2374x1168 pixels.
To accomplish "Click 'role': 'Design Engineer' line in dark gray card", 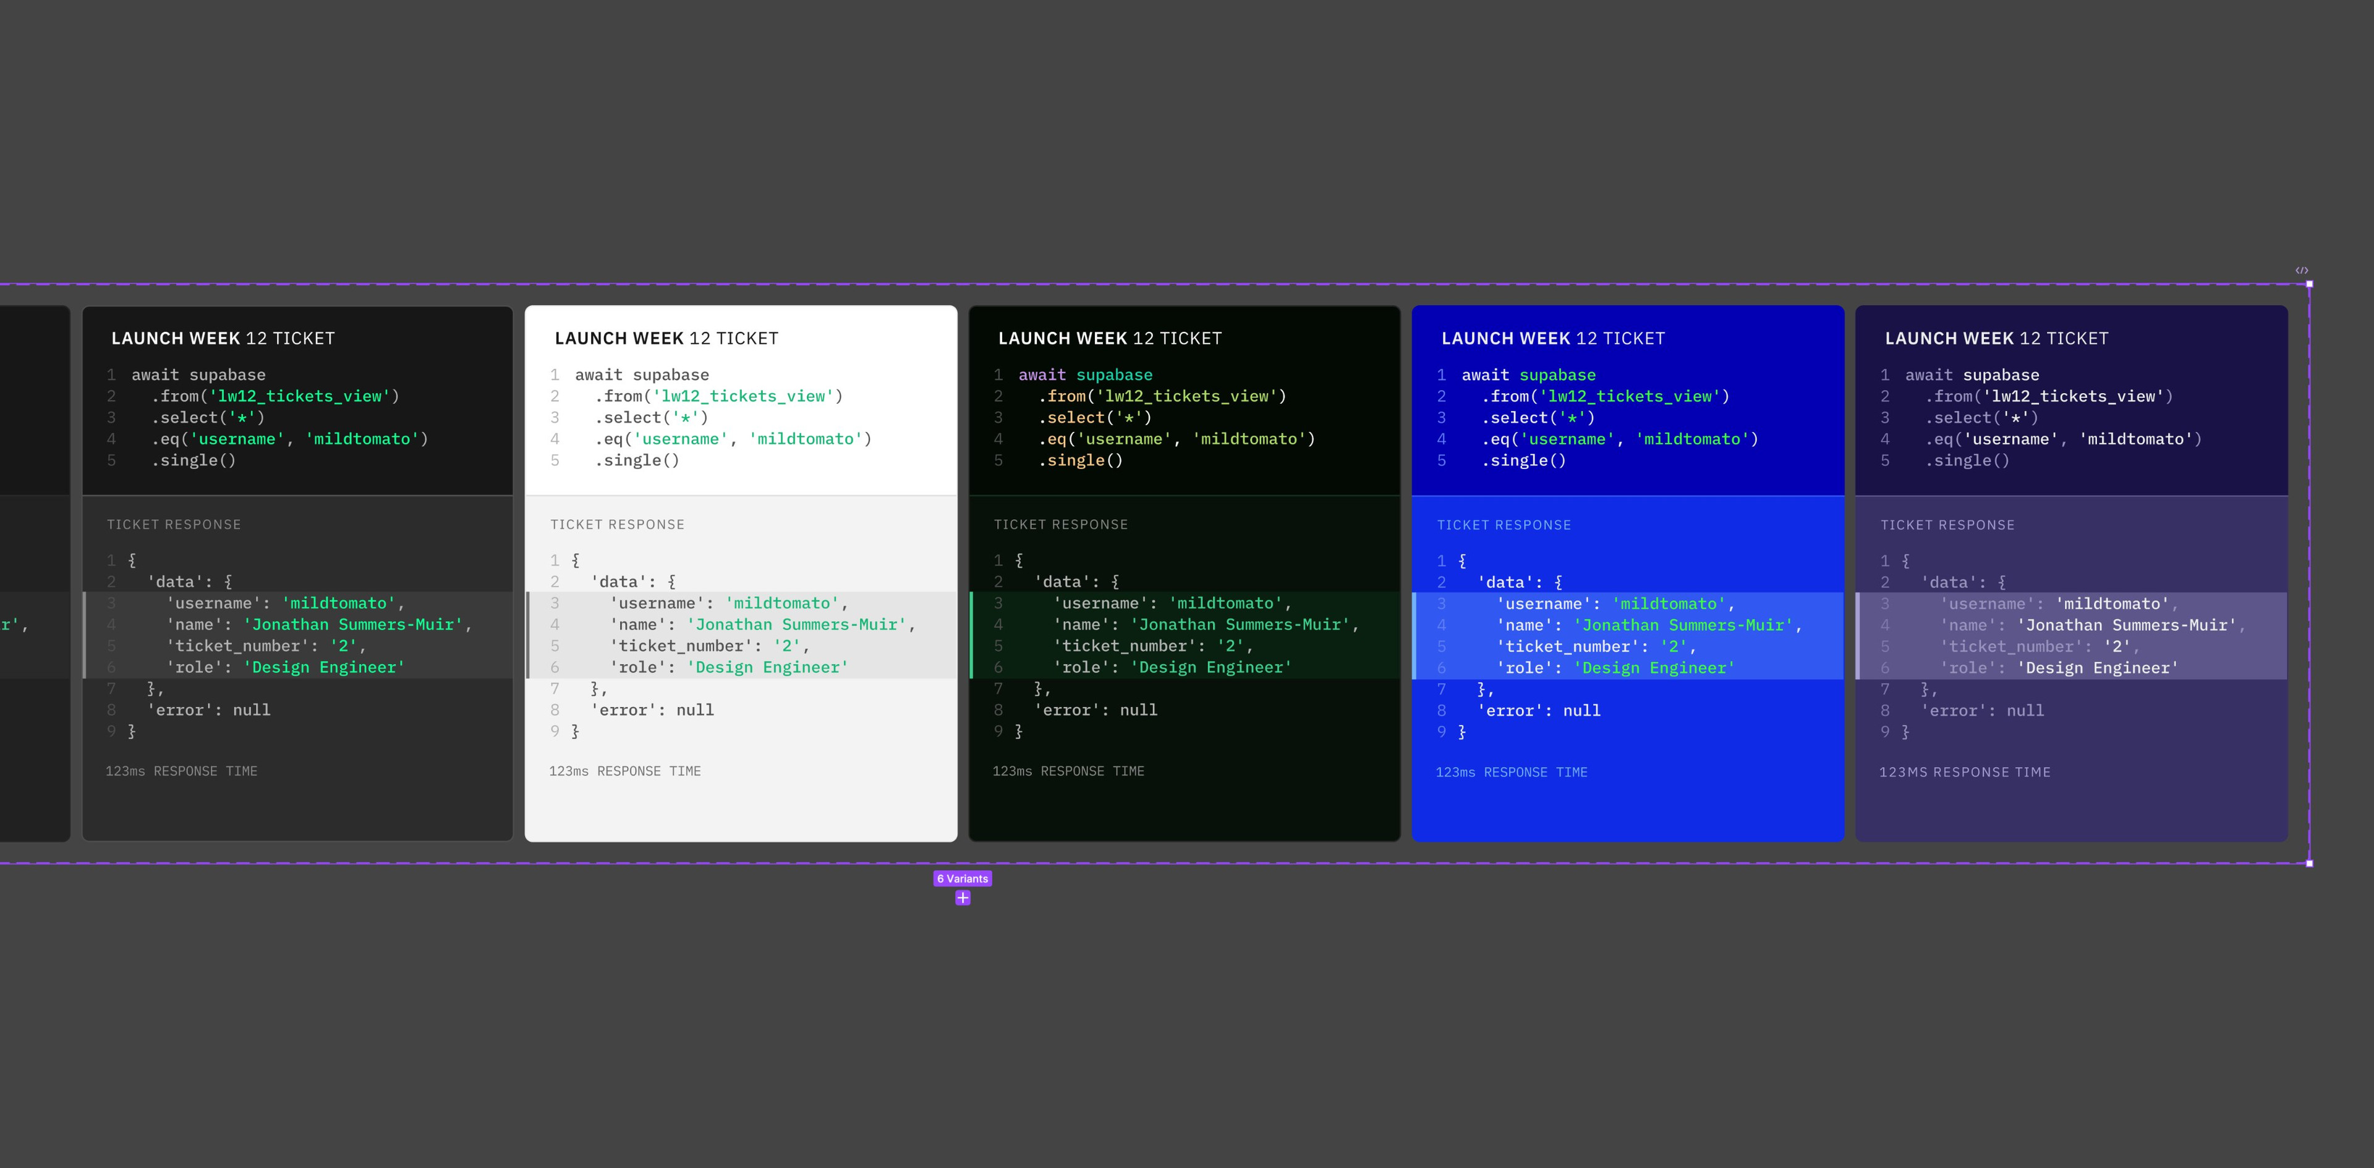I will [286, 667].
